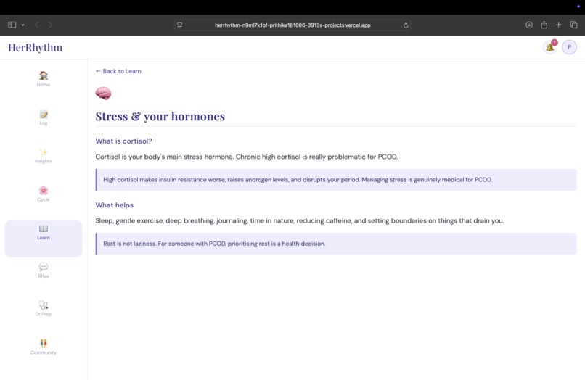Open the P profile avatar
This screenshot has width=585, height=380.
(x=569, y=47)
